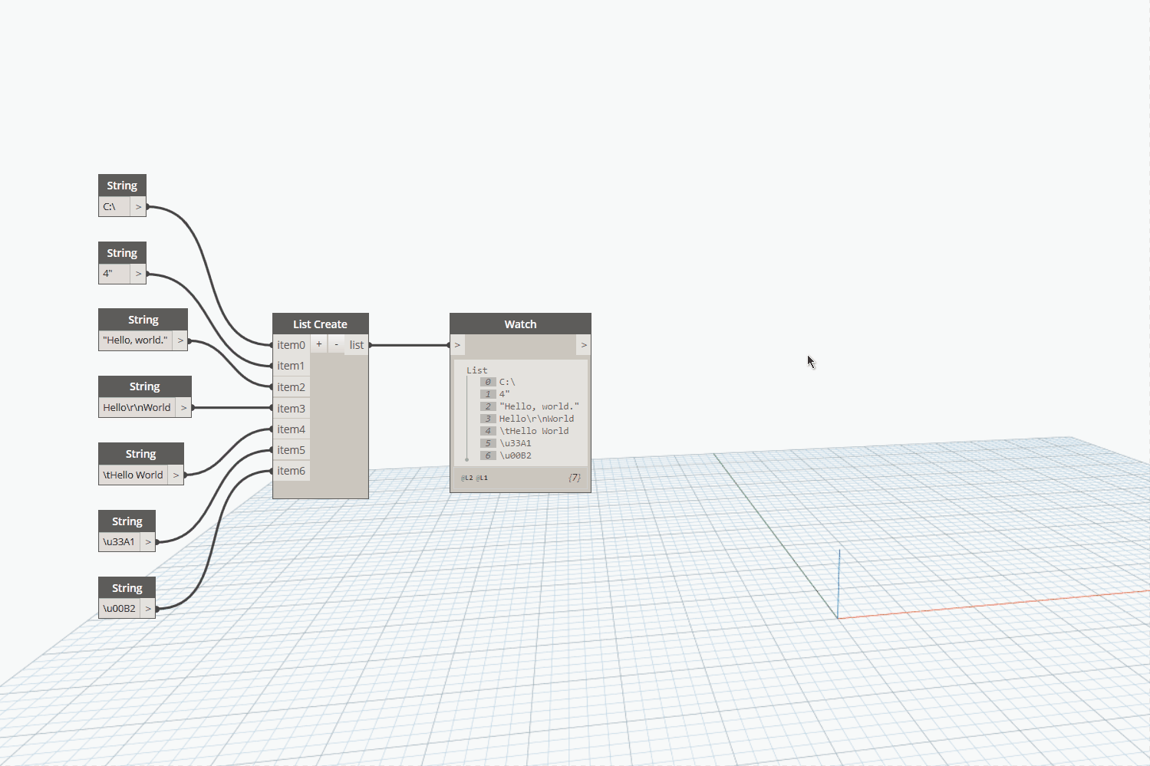Click the List root label in Watch preview
Viewport: 1150px width, 766px height.
476,370
